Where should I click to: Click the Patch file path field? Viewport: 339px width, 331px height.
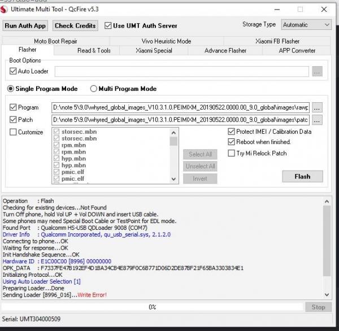[181, 120]
